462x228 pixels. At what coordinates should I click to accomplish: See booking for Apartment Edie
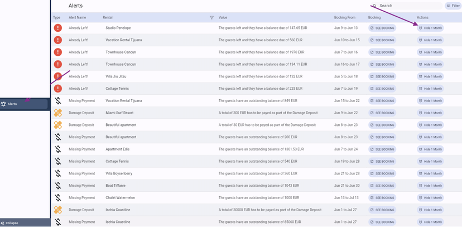382,149
